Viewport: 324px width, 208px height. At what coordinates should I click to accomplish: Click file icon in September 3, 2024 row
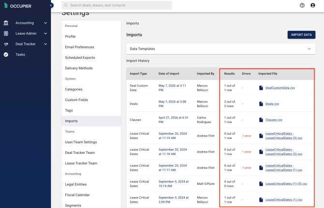[261, 199]
